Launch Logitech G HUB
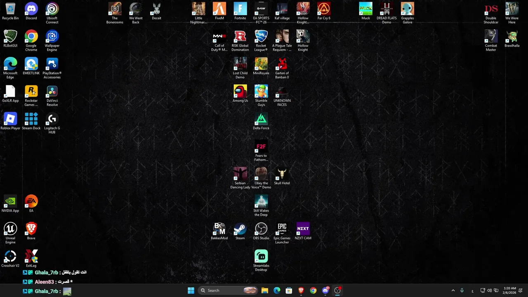 52,123
